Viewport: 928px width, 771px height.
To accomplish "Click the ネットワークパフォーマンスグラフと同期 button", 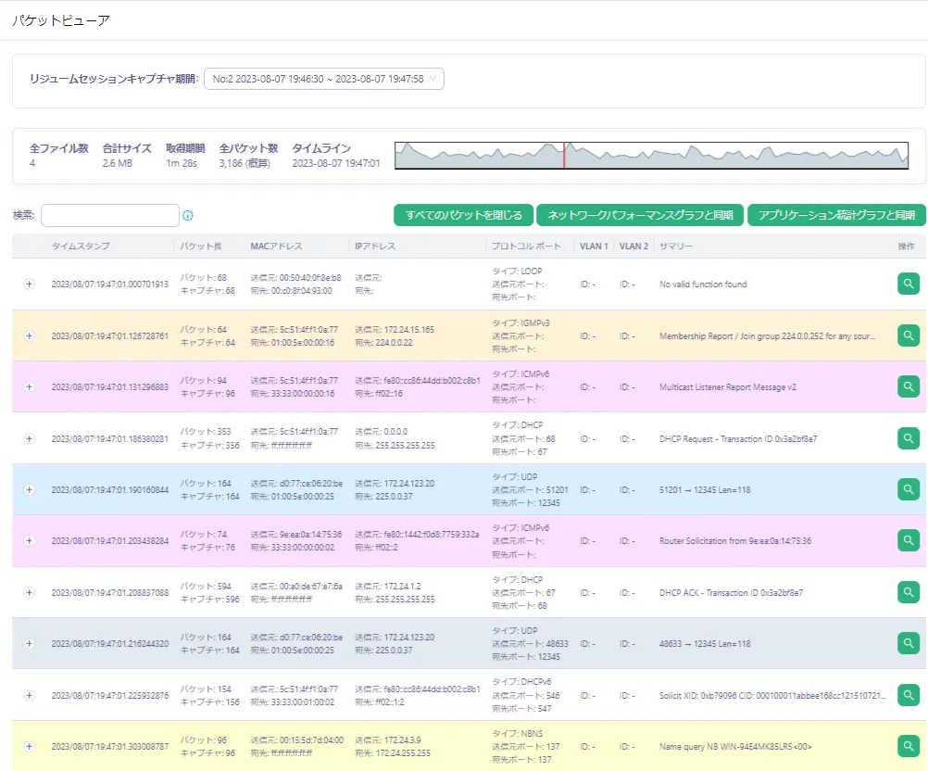I will click(640, 215).
